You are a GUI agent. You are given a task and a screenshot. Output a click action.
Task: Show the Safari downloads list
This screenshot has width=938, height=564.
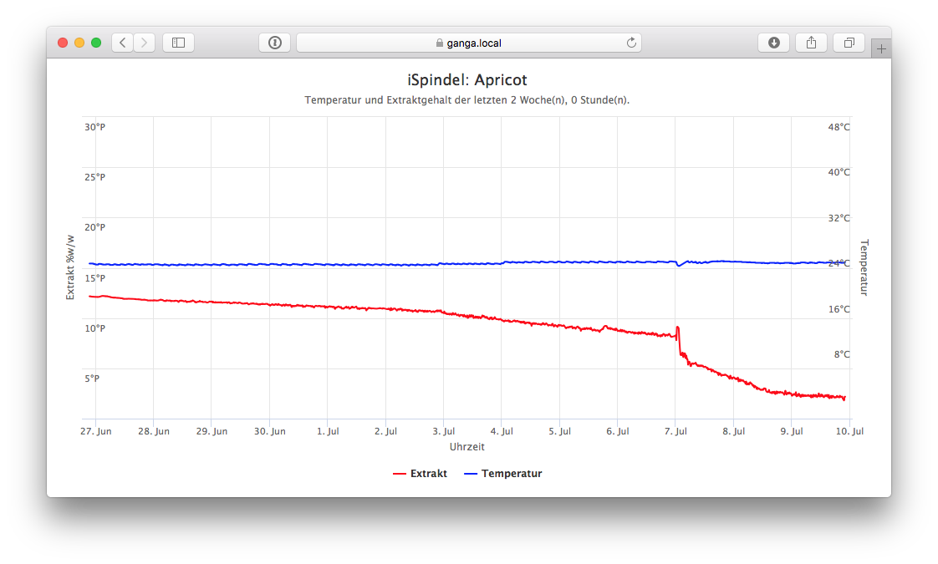pyautogui.click(x=774, y=43)
